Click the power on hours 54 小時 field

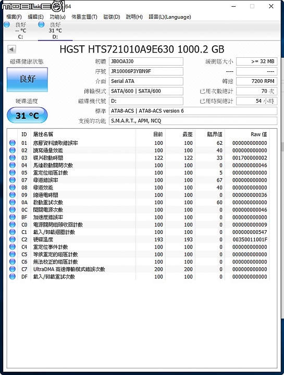coord(257,101)
